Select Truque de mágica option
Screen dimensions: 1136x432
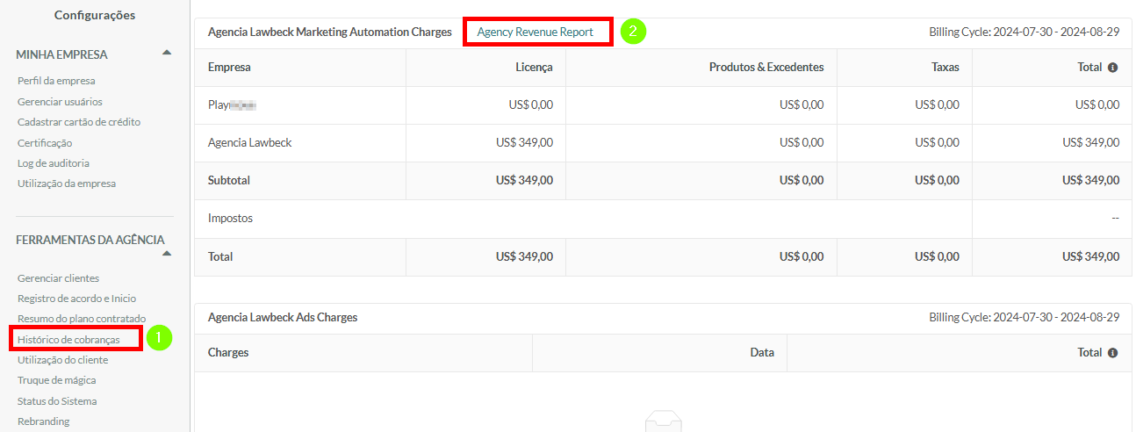pyautogui.click(x=57, y=380)
